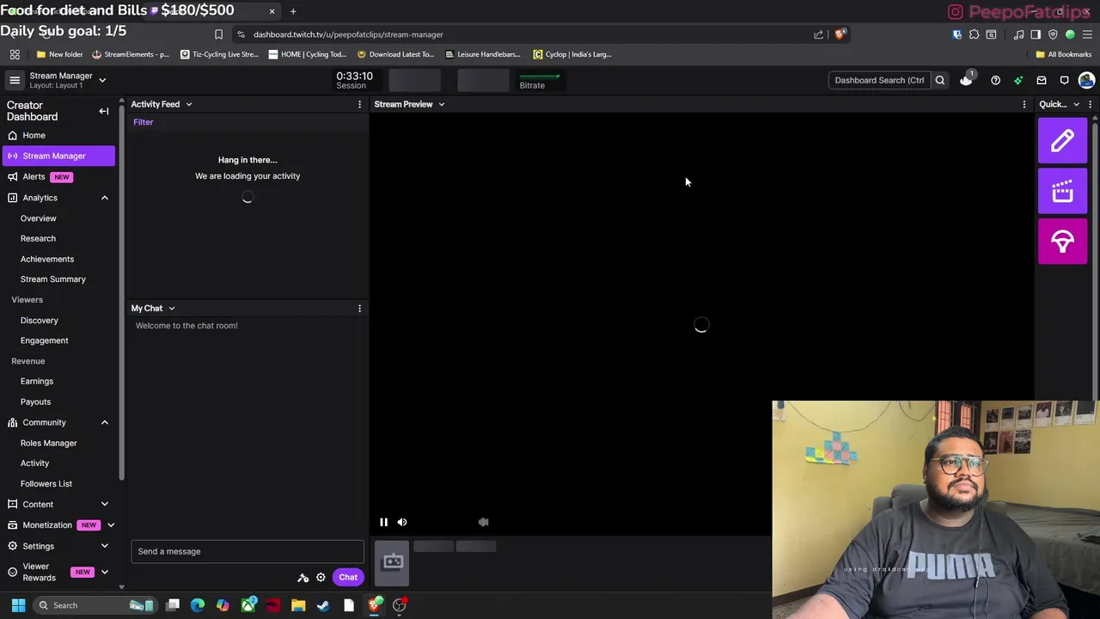Open chat settings gear icon

click(321, 578)
